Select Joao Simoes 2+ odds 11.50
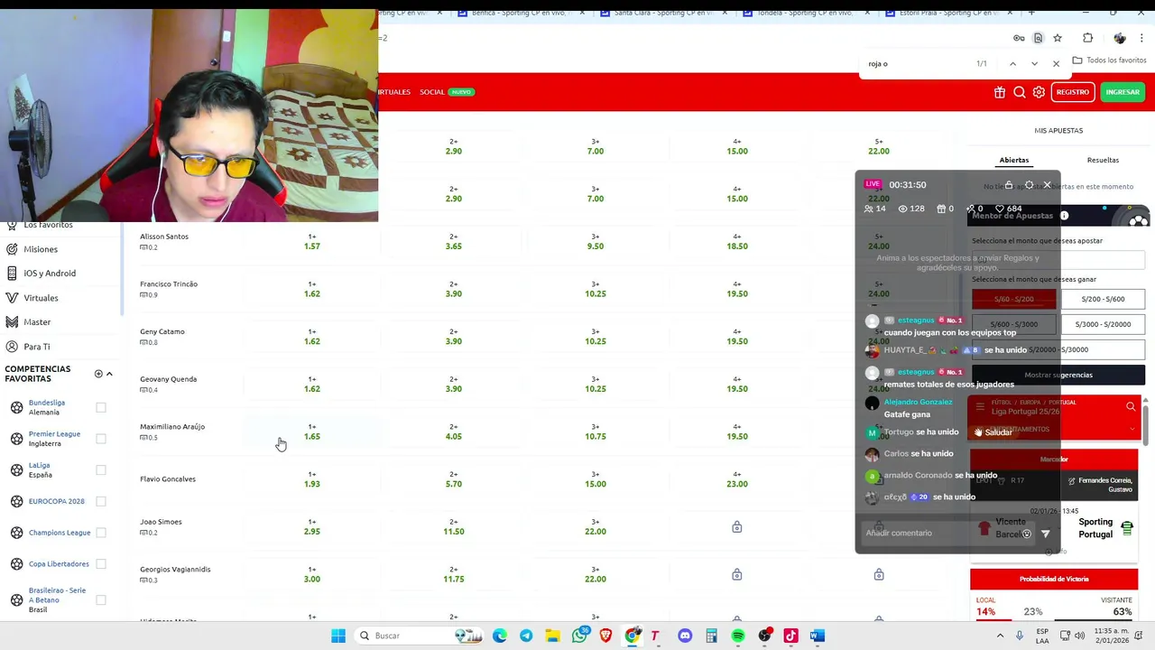This screenshot has width=1155, height=650. point(454,527)
